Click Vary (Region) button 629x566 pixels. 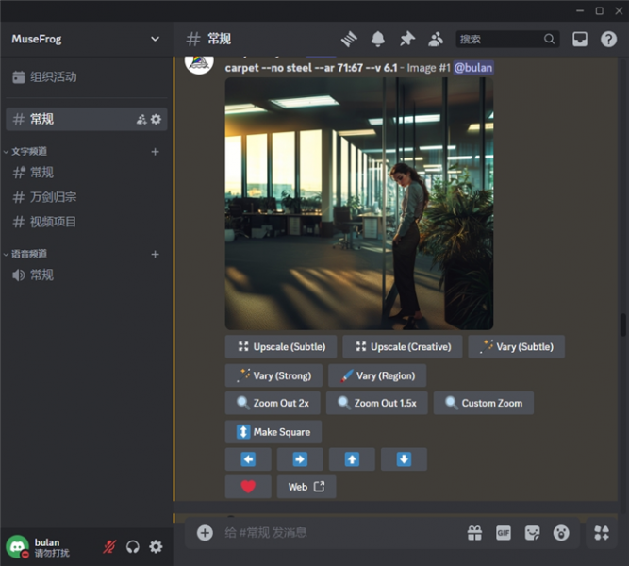[x=377, y=375]
